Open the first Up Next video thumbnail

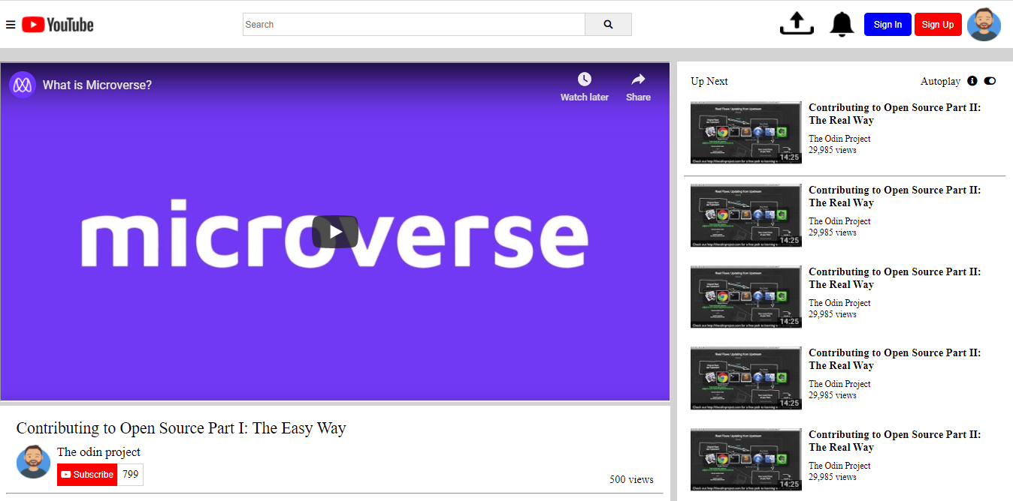[x=746, y=133]
